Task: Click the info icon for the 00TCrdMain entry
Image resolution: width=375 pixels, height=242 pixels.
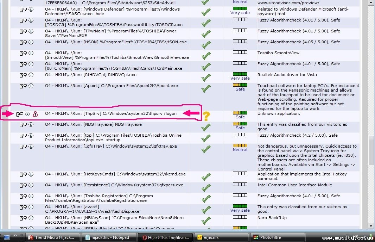Action: [31, 64]
